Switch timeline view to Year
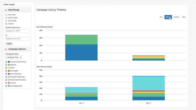 [x=184, y=17]
